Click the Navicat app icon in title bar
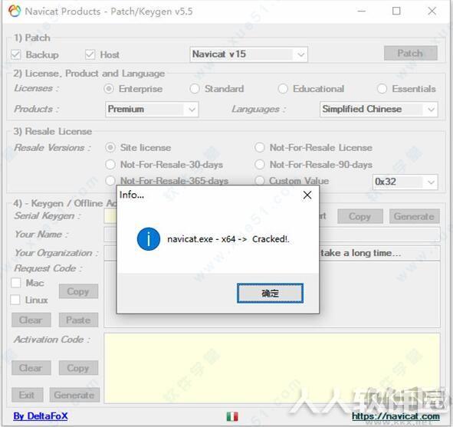453x427 pixels. coord(15,11)
